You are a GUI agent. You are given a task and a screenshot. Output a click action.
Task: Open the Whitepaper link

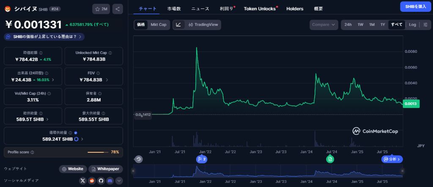pos(105,169)
